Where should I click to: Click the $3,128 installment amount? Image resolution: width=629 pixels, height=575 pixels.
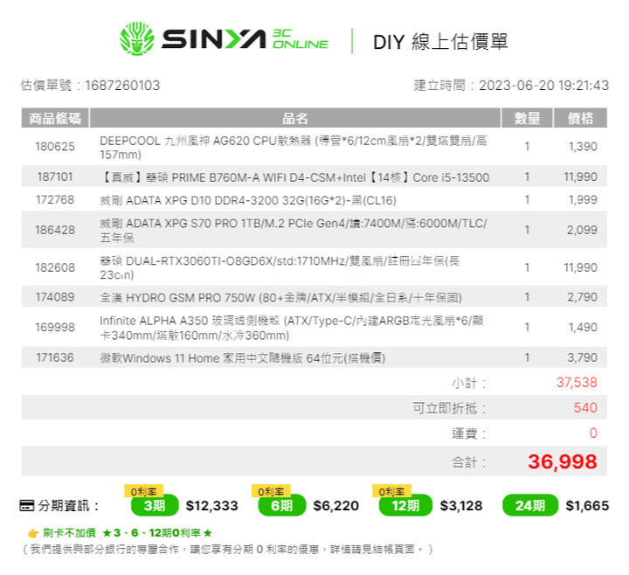(x=461, y=506)
